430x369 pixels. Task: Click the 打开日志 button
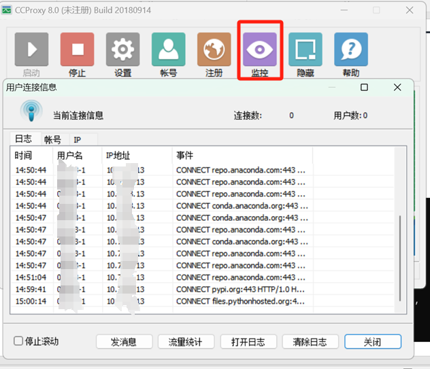[x=248, y=342]
